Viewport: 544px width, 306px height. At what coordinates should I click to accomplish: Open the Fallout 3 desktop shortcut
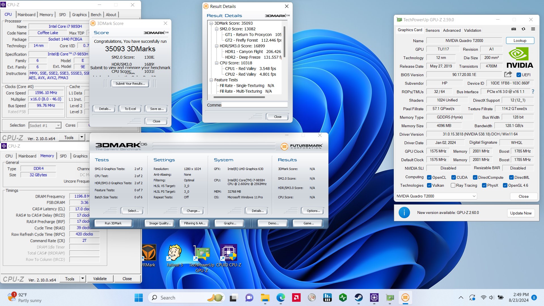[175, 256]
